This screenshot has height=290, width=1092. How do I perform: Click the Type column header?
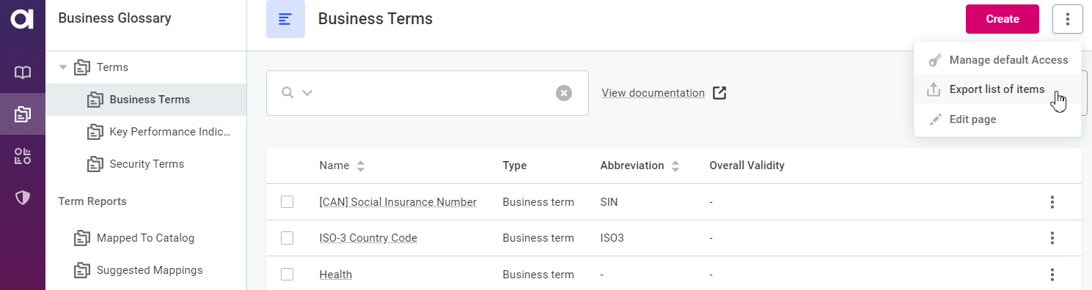515,166
